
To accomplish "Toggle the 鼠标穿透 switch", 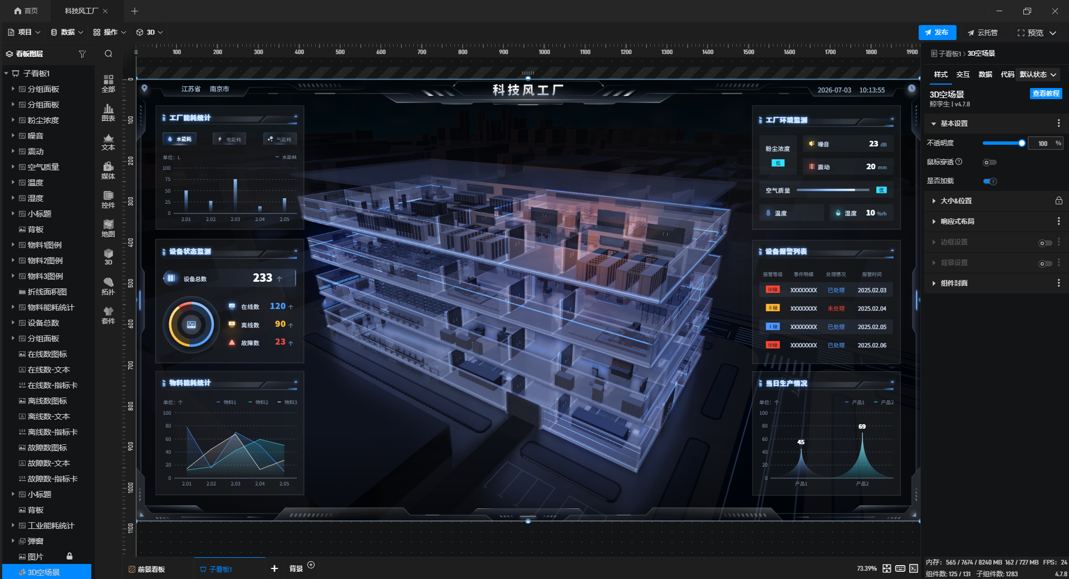I will [x=989, y=163].
